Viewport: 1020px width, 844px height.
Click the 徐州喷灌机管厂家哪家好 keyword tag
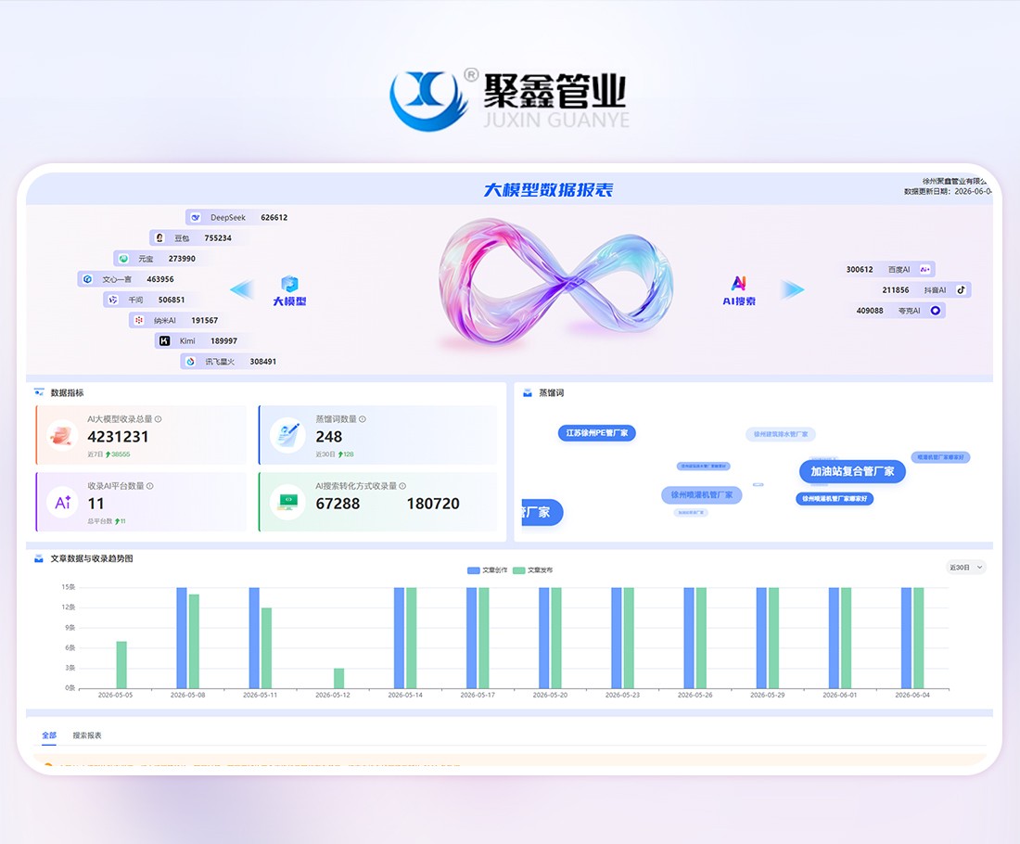click(835, 498)
